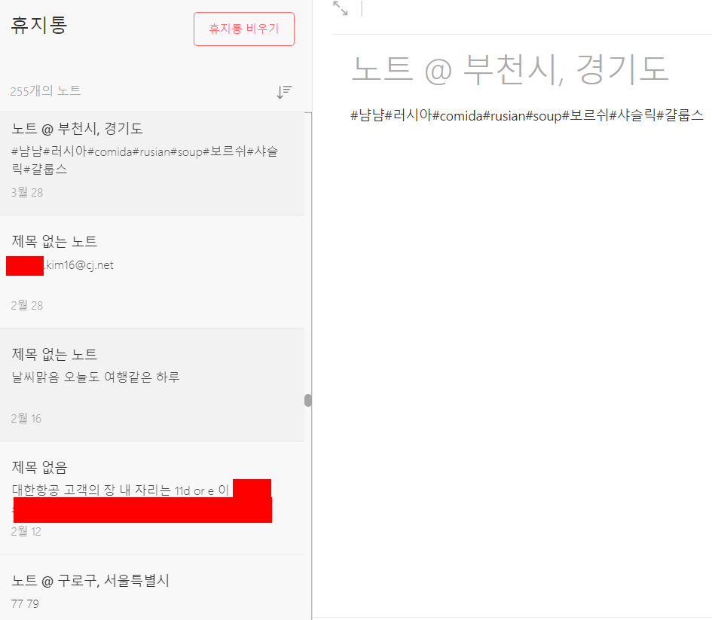Open the note 날씨맑음 오늘도 여행같은 하루

pos(152,385)
